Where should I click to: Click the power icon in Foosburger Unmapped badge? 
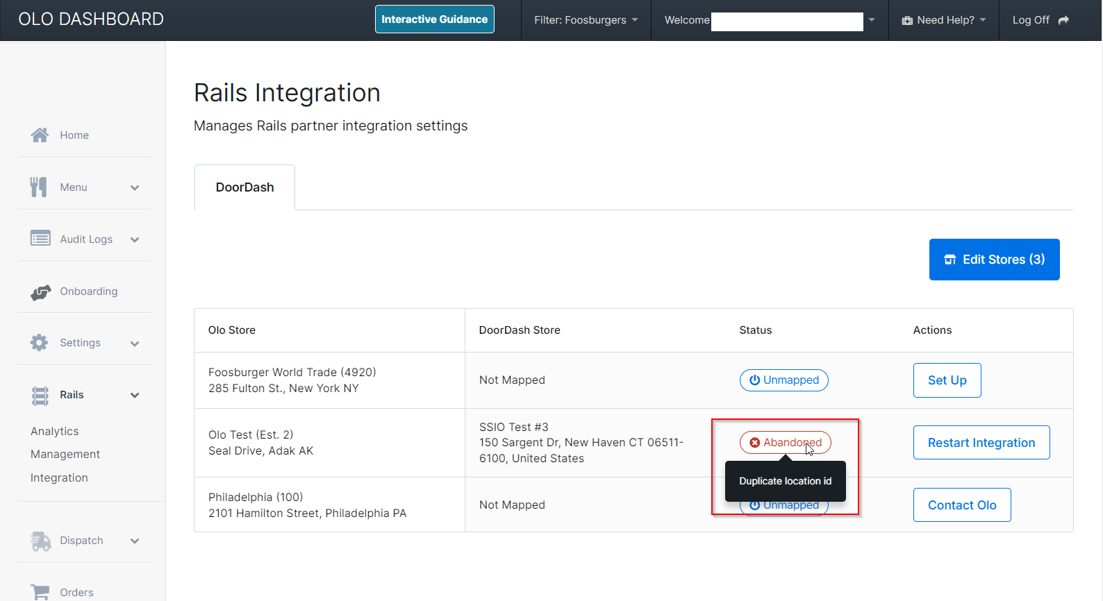754,380
